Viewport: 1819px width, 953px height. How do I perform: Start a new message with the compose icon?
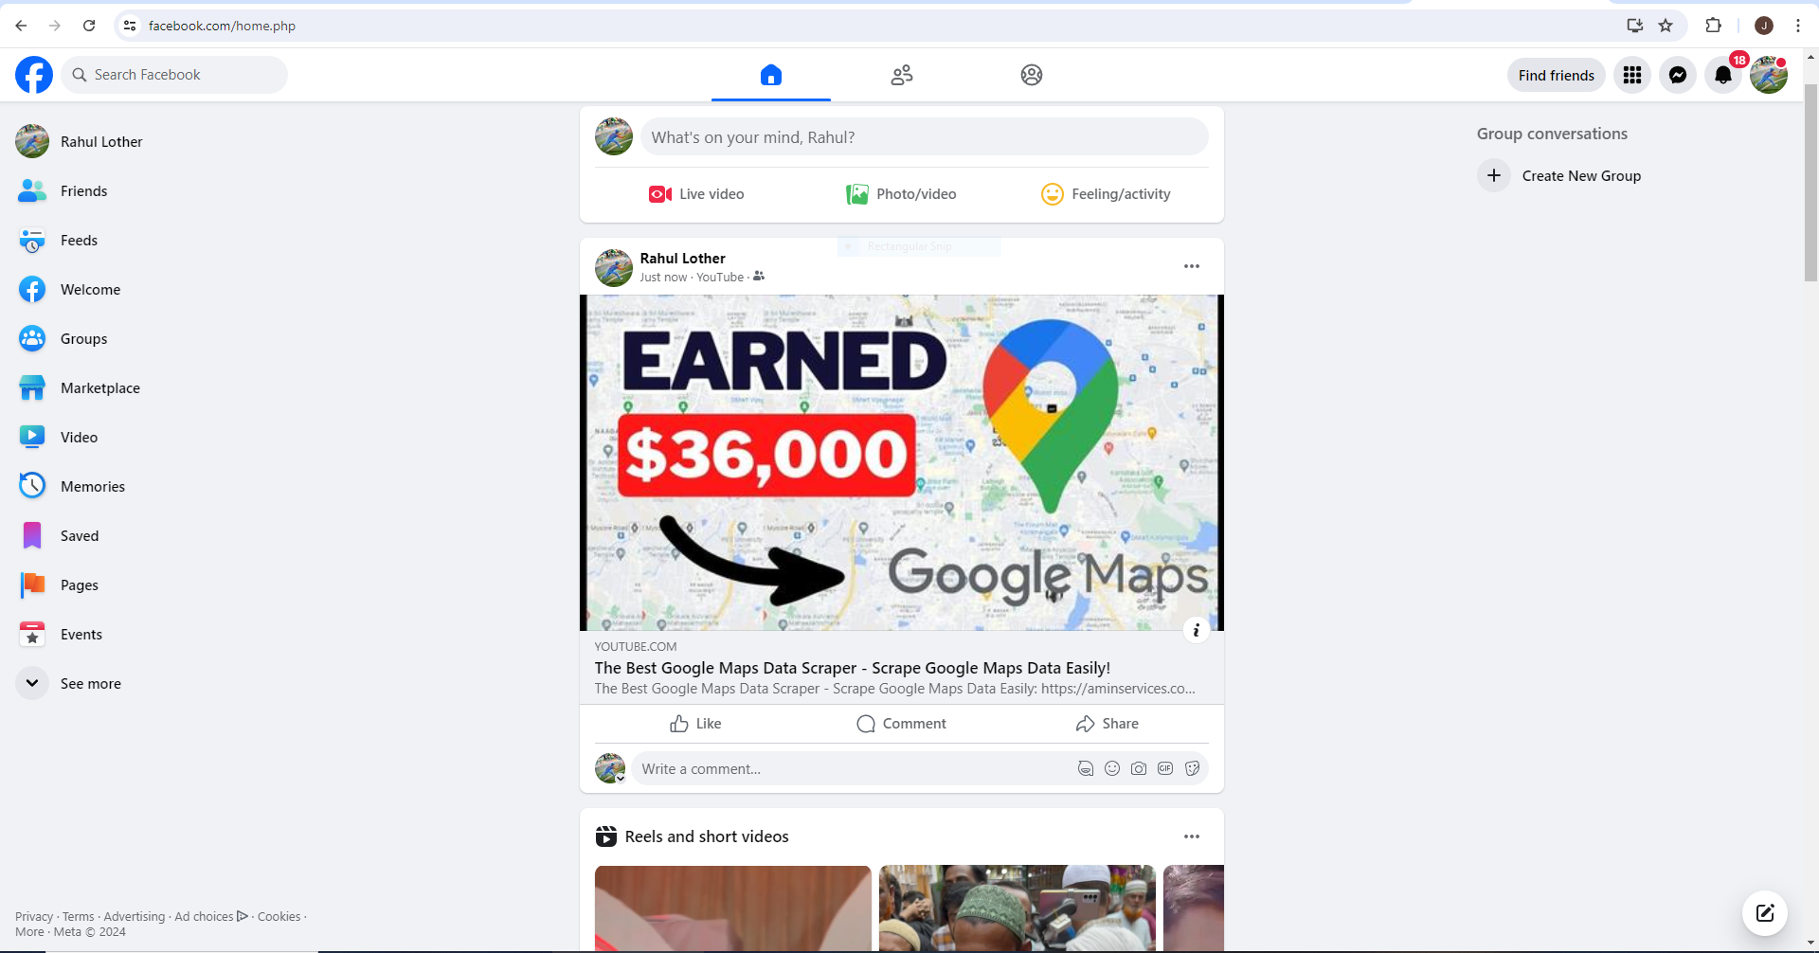1765,913
